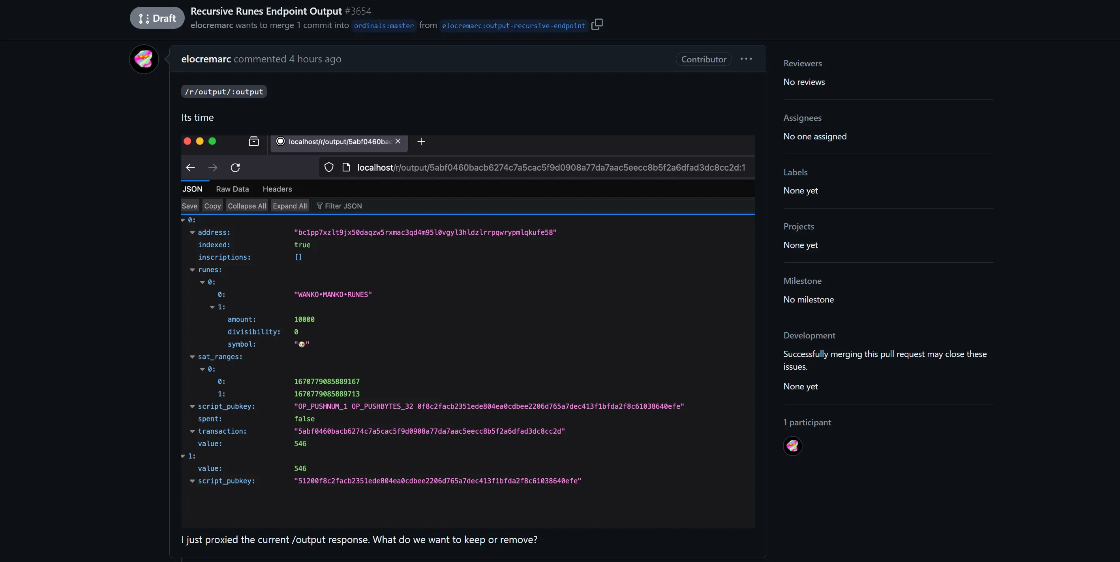Click the back navigation arrow icon
Viewport: 1120px width, 562px height.
coord(190,167)
